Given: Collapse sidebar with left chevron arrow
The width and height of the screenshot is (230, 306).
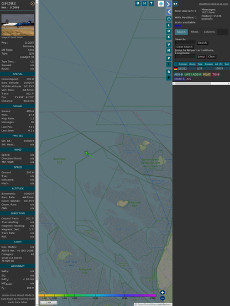Looking at the screenshot, I should click(169, 12).
